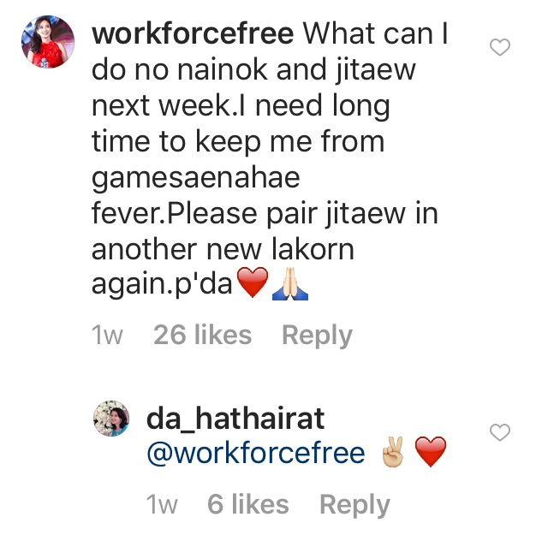Reply to the workforcefree comment
548x535 pixels.
click(317, 335)
